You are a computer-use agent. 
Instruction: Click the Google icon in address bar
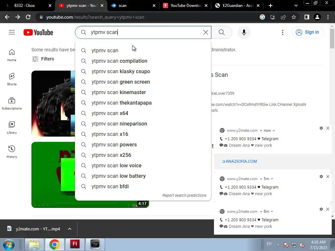click(x=262, y=17)
